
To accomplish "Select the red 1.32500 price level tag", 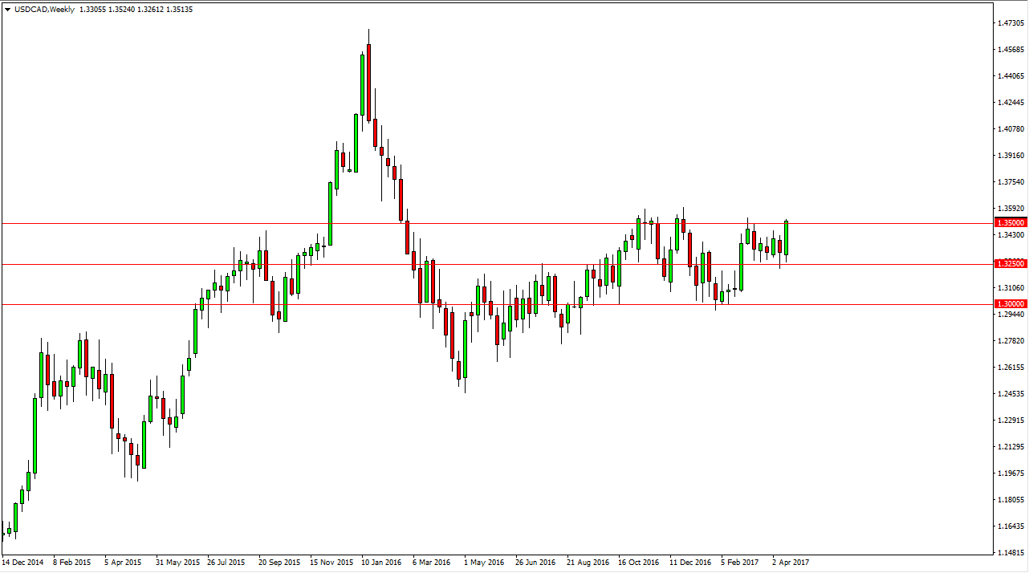I will [1010, 263].
